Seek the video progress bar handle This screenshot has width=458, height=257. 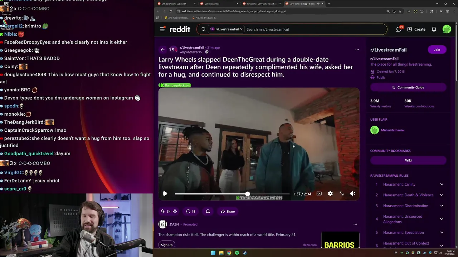pos(247,194)
